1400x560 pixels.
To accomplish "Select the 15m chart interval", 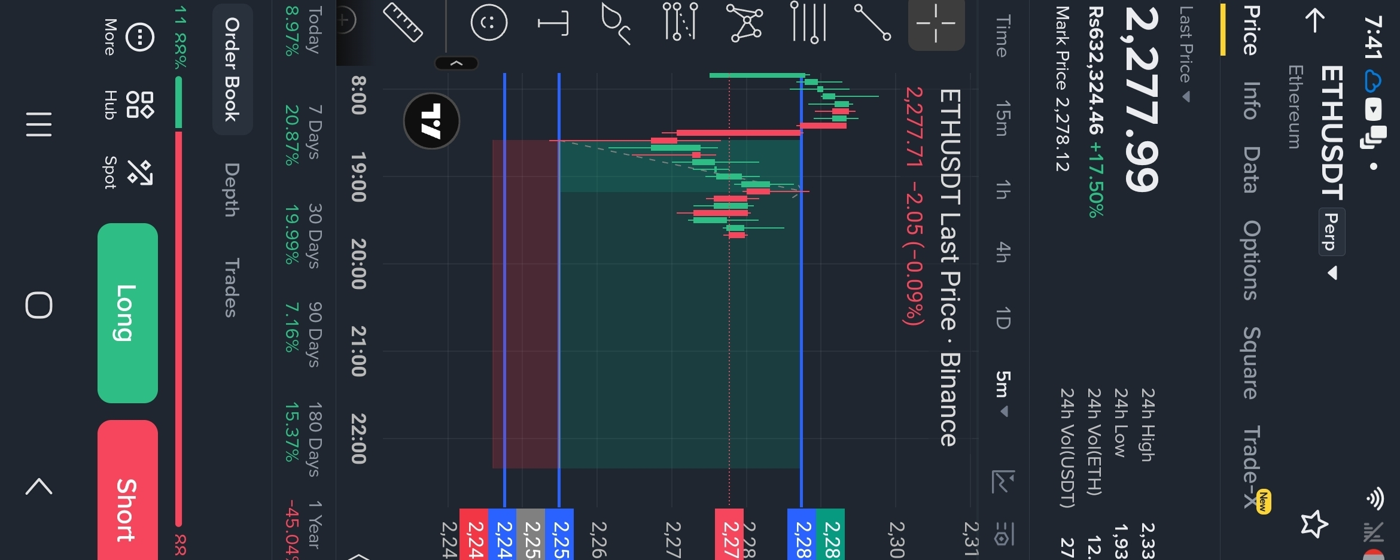I will click(1003, 118).
